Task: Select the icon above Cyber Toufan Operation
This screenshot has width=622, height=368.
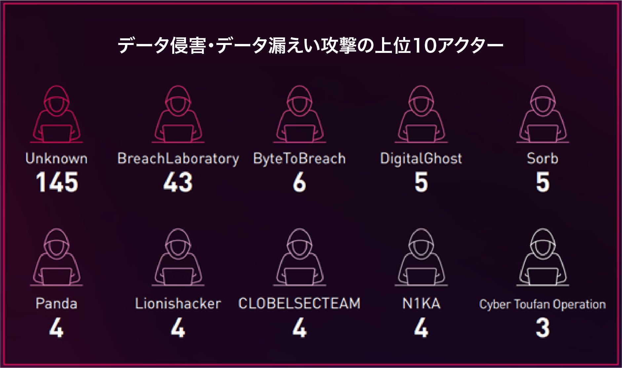Action: point(543,257)
